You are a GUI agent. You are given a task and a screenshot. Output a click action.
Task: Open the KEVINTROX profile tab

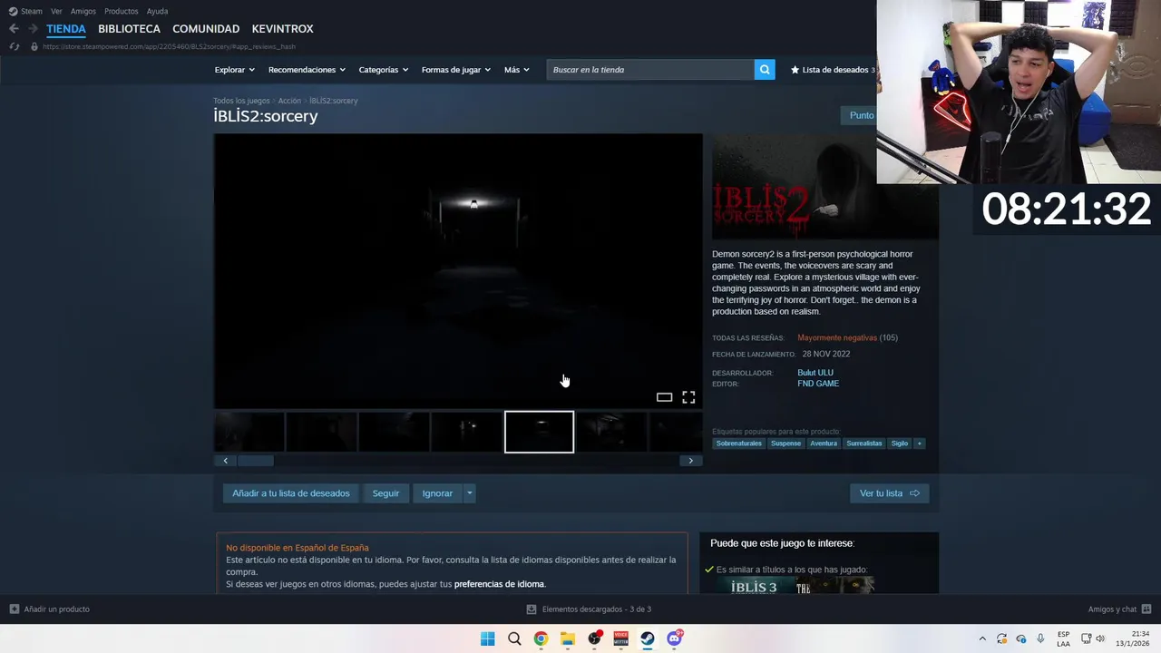pos(282,29)
